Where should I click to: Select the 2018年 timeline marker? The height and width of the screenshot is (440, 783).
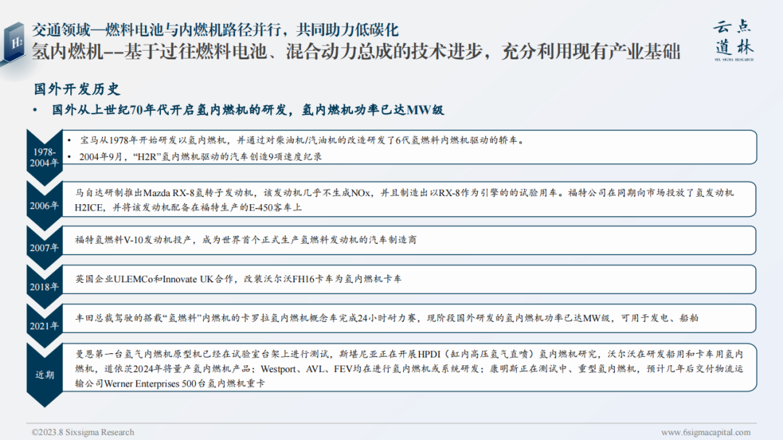(x=44, y=287)
